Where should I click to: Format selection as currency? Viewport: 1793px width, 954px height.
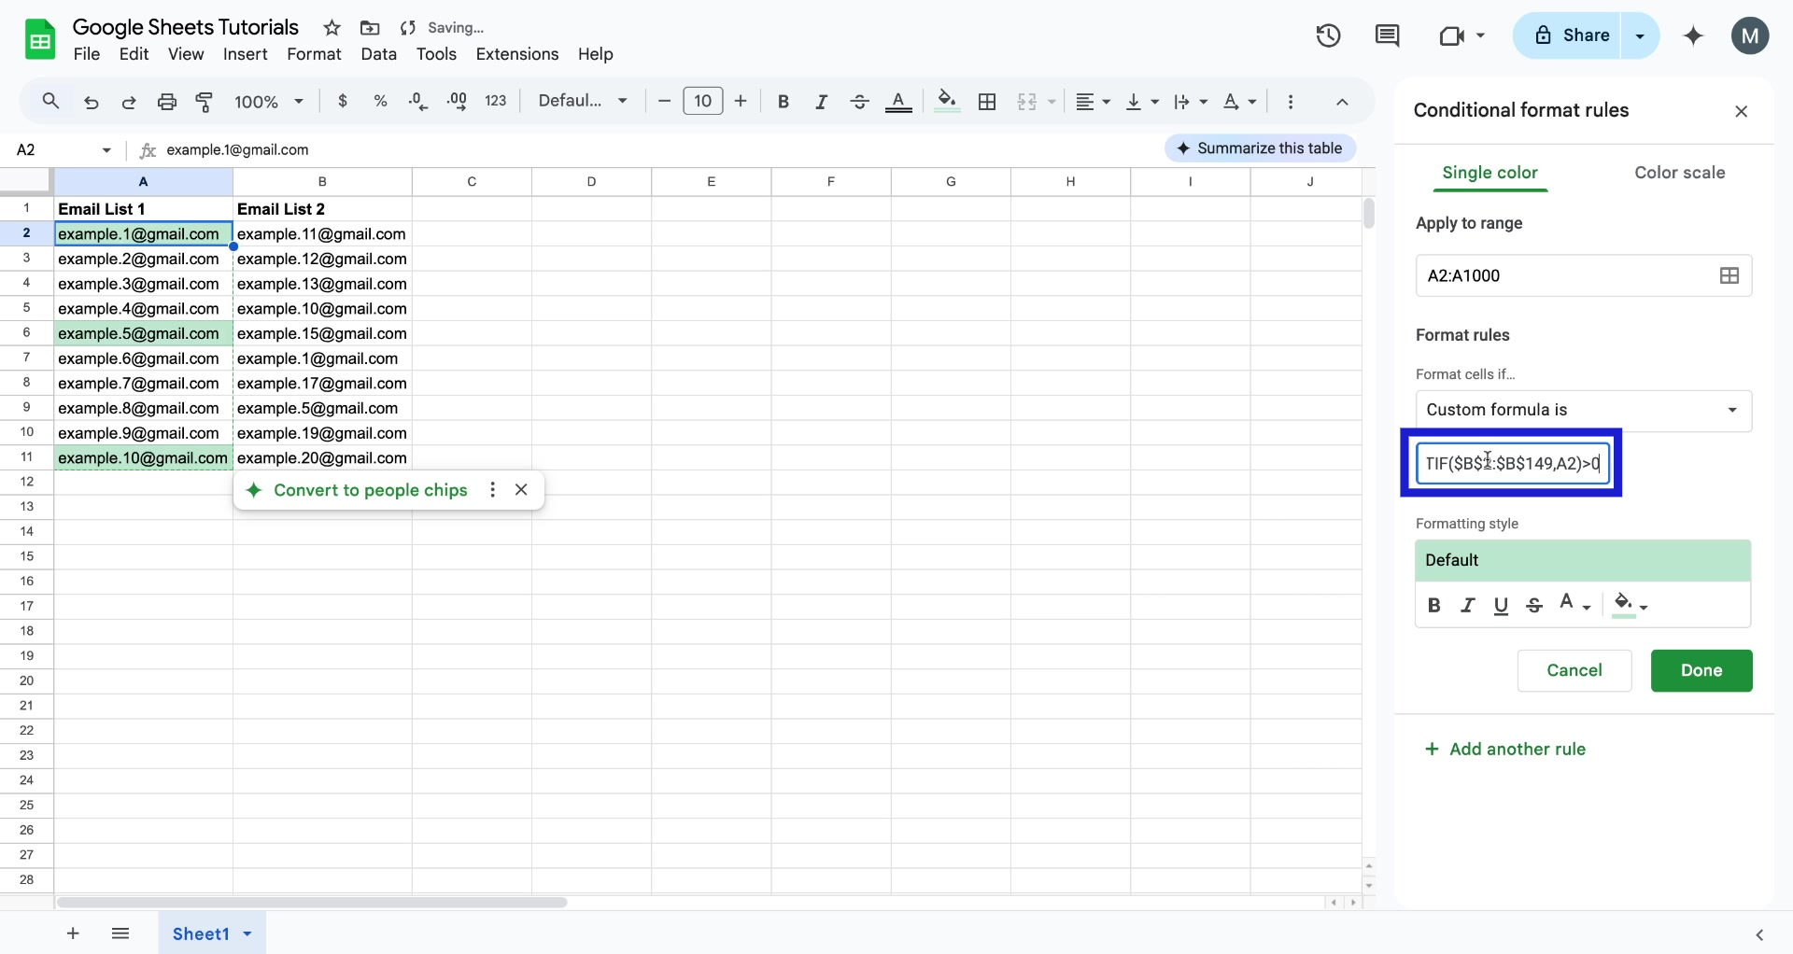pyautogui.click(x=342, y=101)
